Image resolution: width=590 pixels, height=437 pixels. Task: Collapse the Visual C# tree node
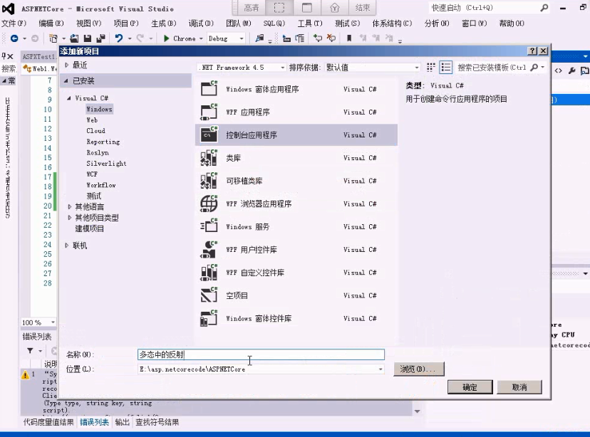pos(69,98)
